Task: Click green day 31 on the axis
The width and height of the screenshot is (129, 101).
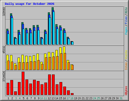Action: click(121, 98)
